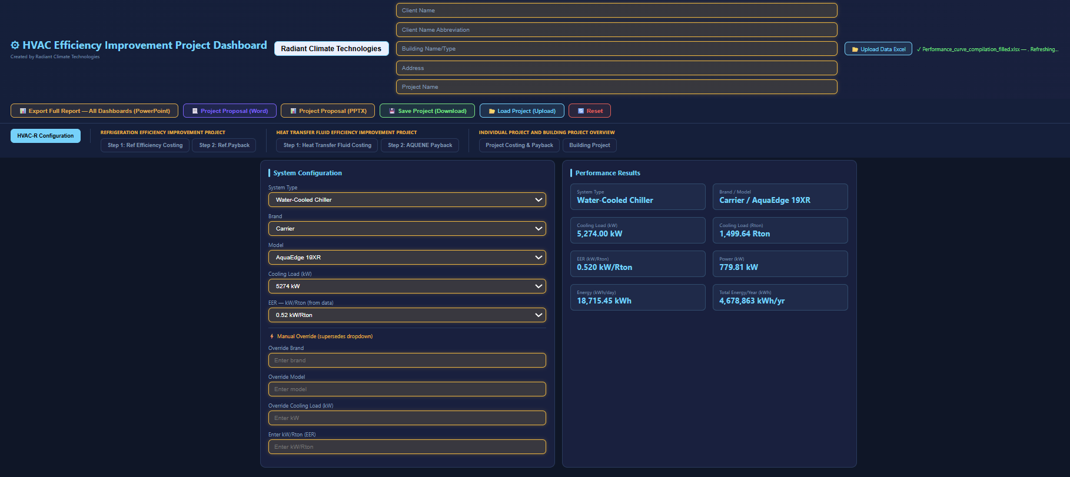Open Project Costing & Payback tab

click(x=519, y=145)
